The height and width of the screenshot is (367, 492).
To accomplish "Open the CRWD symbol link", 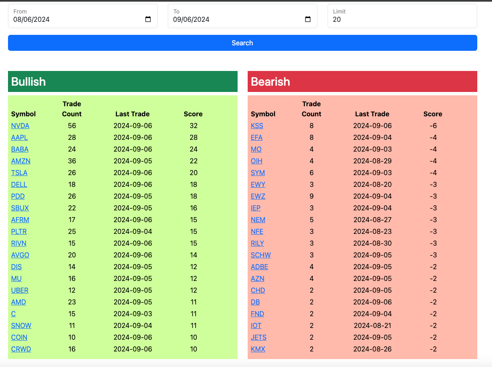I will (21, 349).
